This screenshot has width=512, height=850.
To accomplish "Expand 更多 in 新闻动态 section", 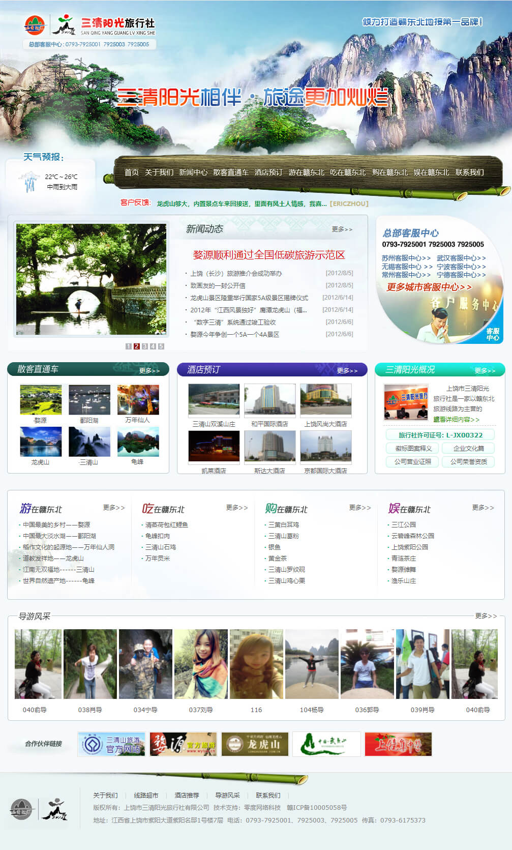I will coord(342,229).
